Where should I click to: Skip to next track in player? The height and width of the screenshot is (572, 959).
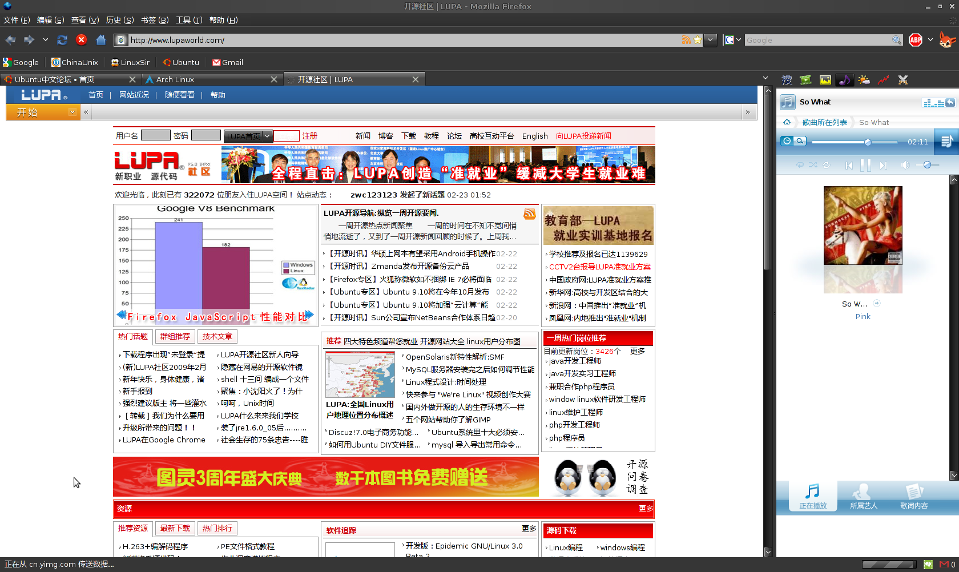[x=883, y=166]
